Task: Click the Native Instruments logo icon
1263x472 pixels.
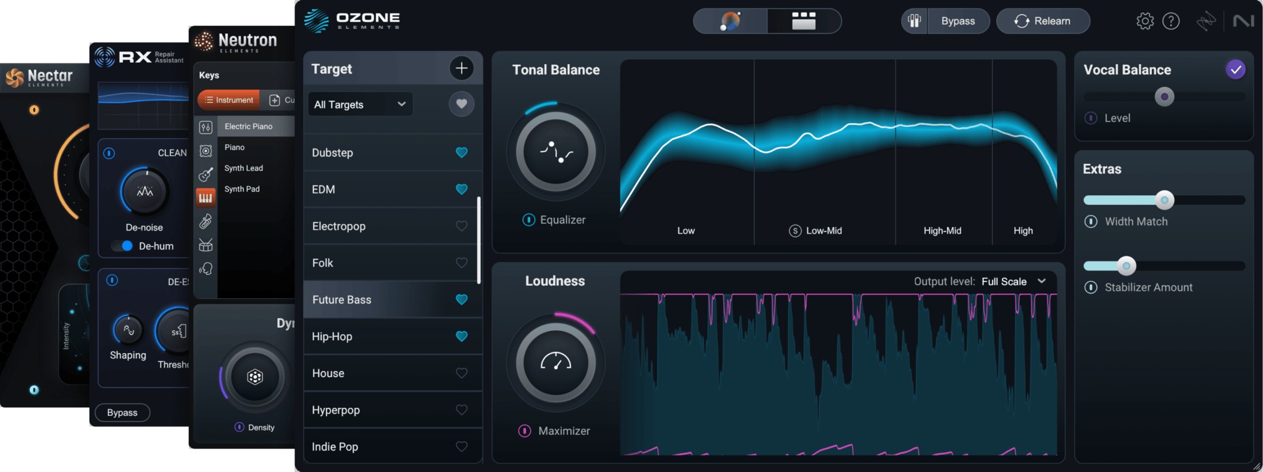Action: pos(1243,21)
